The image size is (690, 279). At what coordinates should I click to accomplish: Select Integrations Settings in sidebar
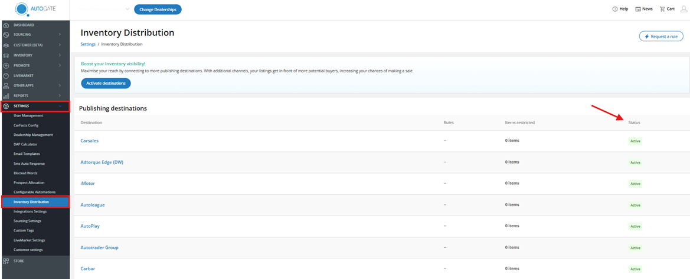(30, 211)
